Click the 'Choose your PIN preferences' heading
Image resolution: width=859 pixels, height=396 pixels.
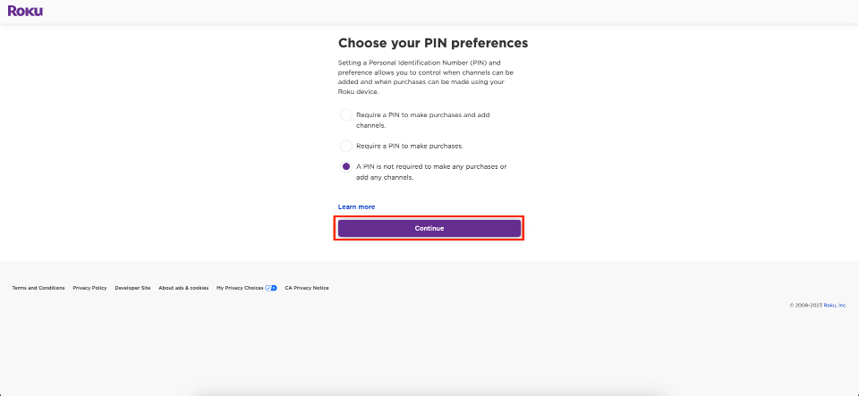(433, 43)
